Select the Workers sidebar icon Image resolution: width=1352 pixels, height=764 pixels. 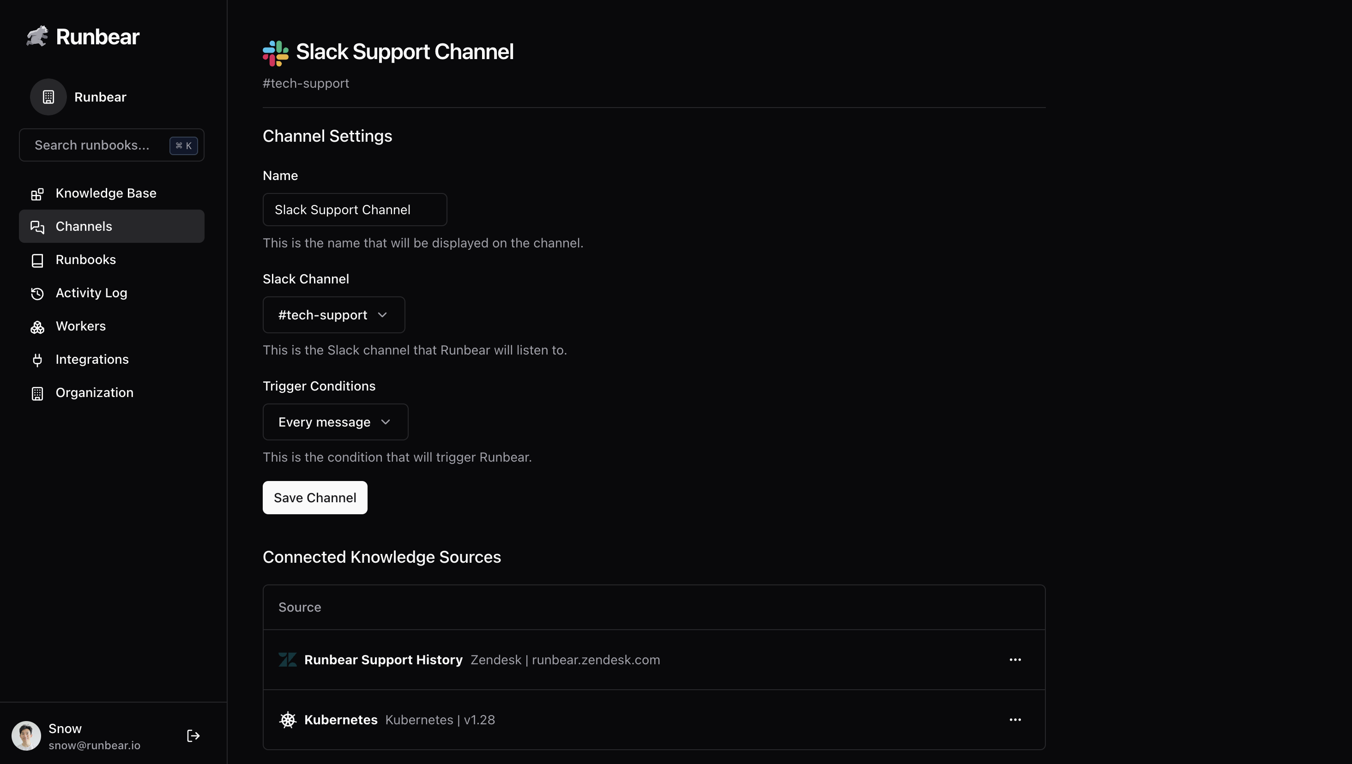coord(37,326)
